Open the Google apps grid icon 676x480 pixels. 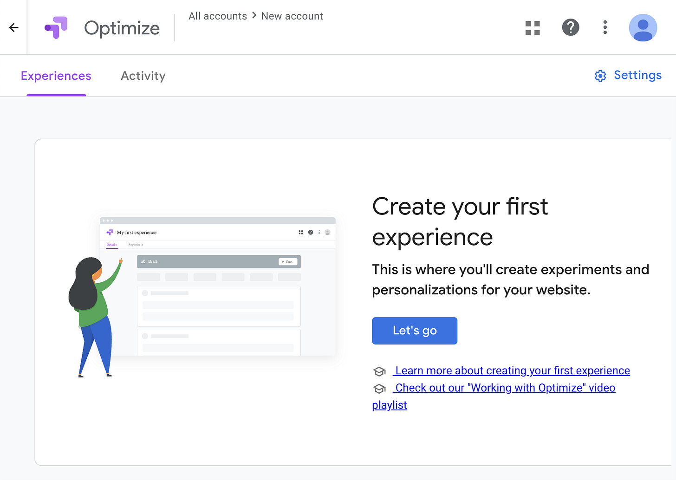(533, 28)
